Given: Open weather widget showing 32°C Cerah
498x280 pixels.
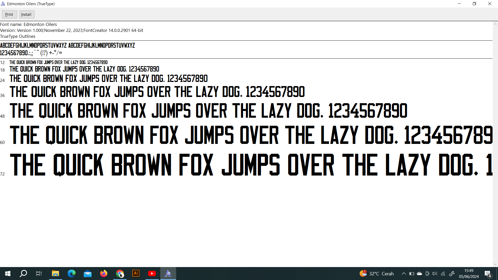Looking at the screenshot, I should click(377, 274).
